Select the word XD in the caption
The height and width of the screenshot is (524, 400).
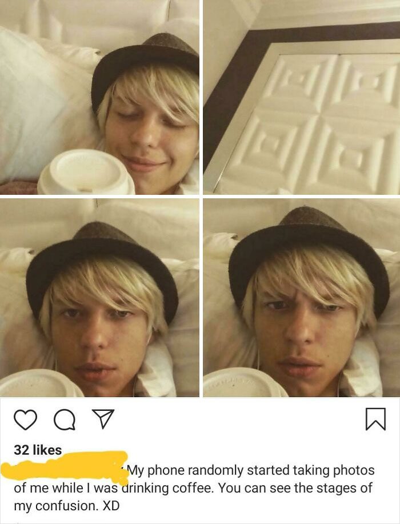pos(111,506)
